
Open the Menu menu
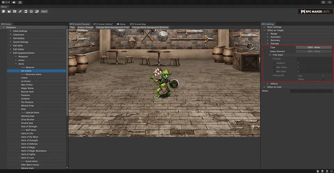pos(3,7)
